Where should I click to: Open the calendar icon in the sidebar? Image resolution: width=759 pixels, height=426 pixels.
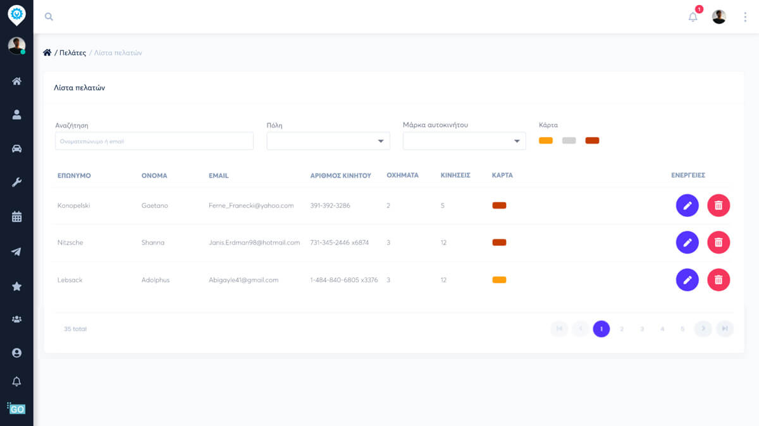[16, 216]
